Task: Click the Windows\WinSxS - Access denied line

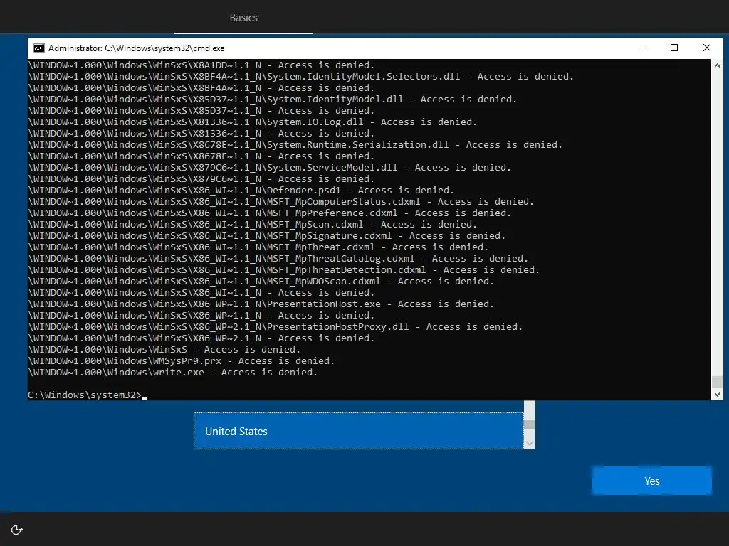Action: tap(164, 350)
